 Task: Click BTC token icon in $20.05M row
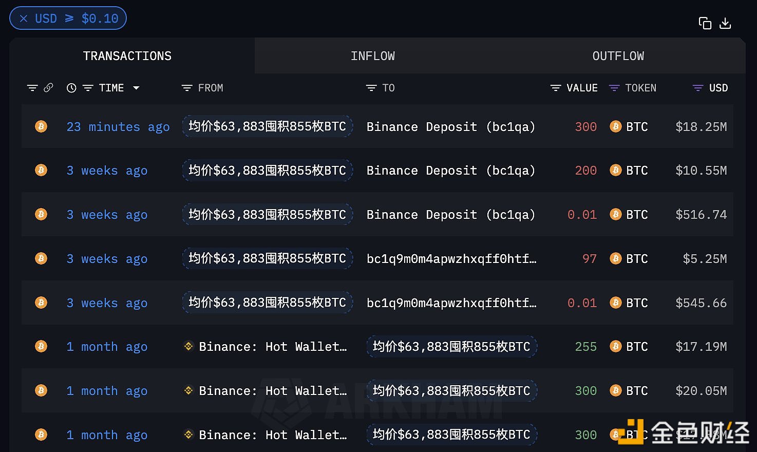pos(616,391)
